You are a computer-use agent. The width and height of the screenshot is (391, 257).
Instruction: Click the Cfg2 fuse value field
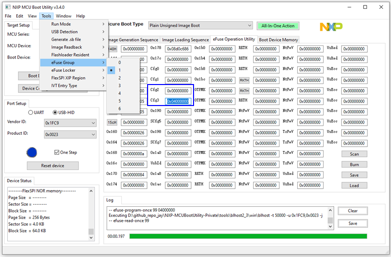(178, 91)
